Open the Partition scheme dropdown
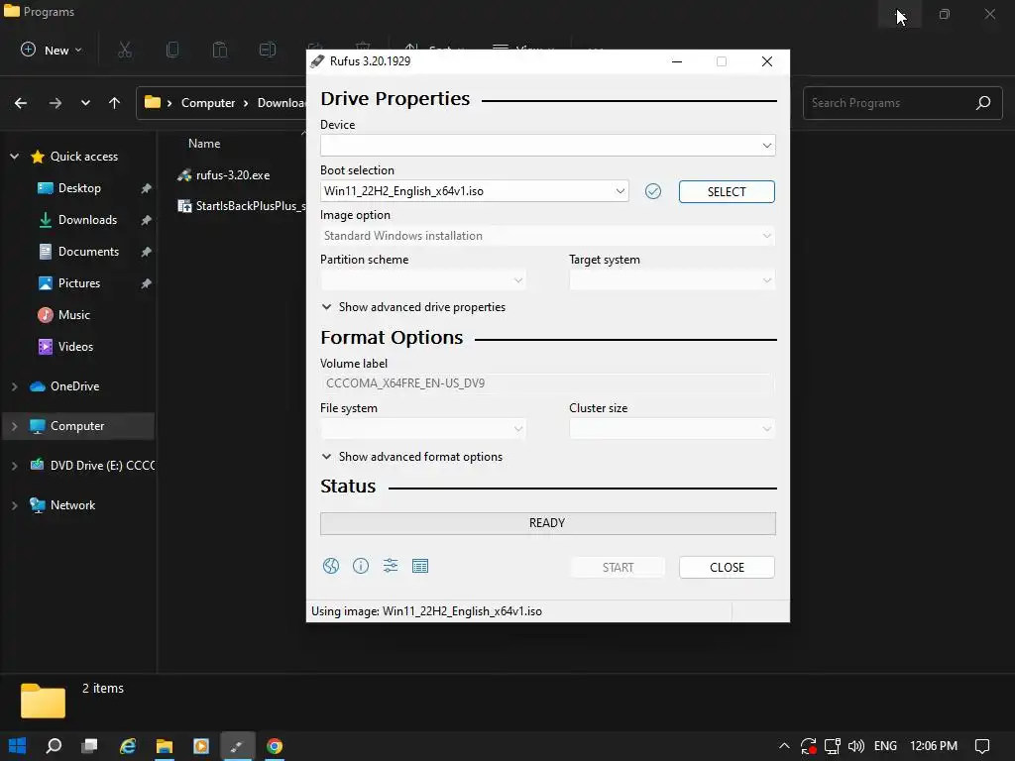The image size is (1015, 761). pos(423,280)
